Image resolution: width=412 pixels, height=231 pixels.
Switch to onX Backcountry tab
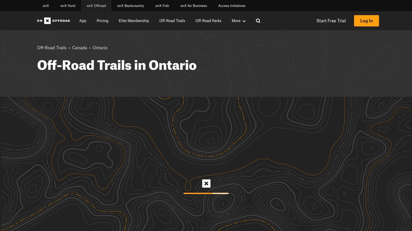pos(130,6)
